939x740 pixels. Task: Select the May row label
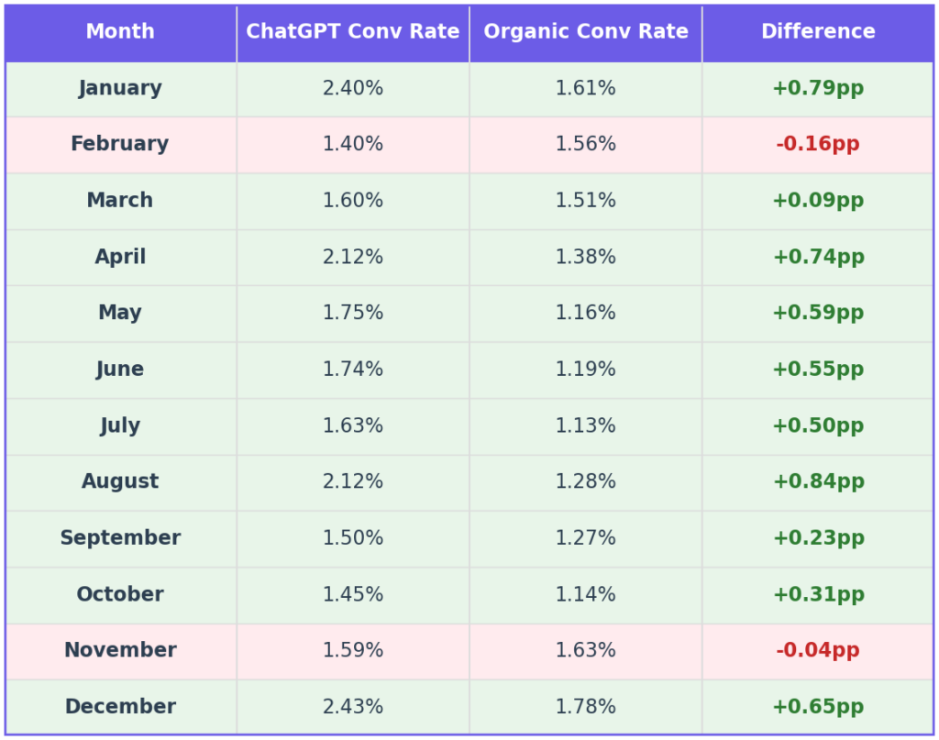120,314
